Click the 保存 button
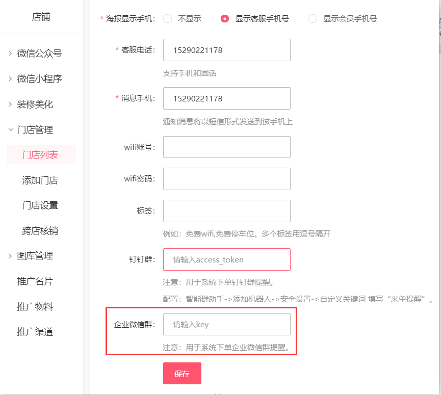The width and height of the screenshot is (441, 395). [x=182, y=374]
